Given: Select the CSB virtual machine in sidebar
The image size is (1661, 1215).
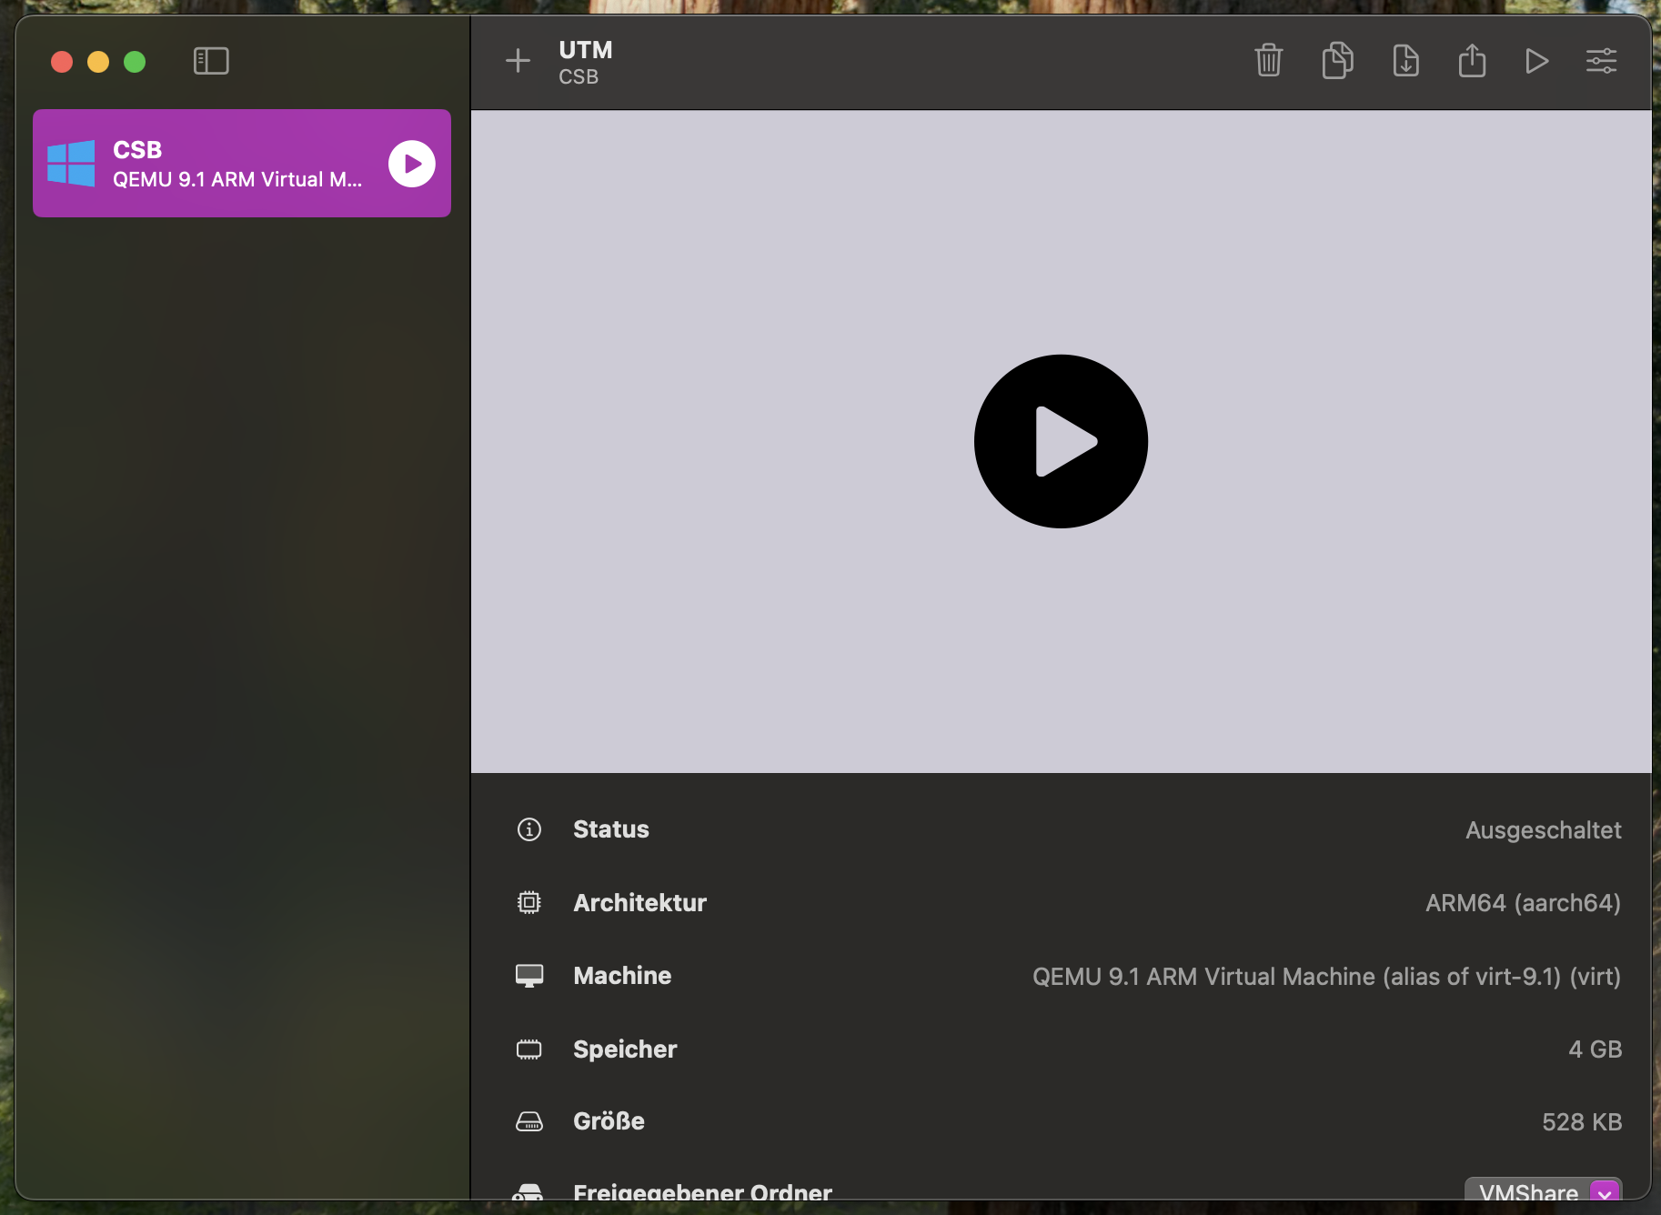Looking at the screenshot, I should click(x=242, y=164).
